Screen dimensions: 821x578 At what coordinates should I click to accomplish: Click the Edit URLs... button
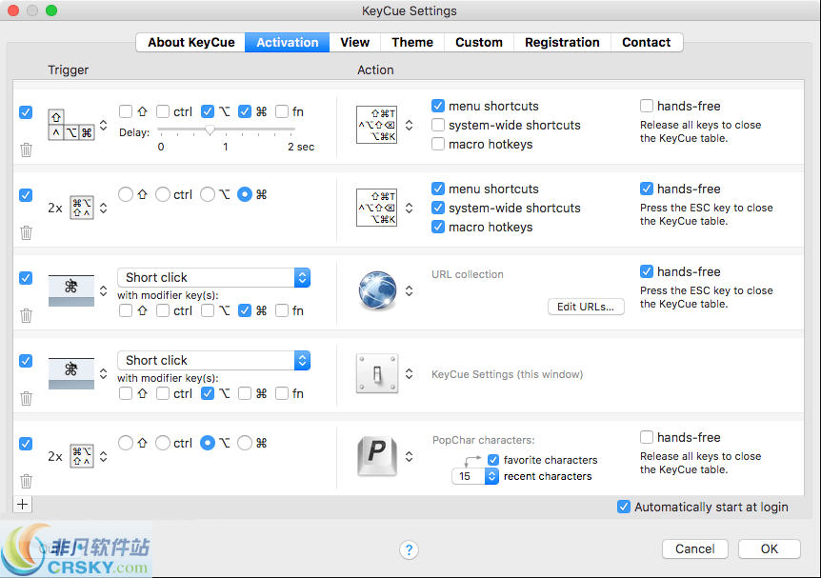pos(586,307)
